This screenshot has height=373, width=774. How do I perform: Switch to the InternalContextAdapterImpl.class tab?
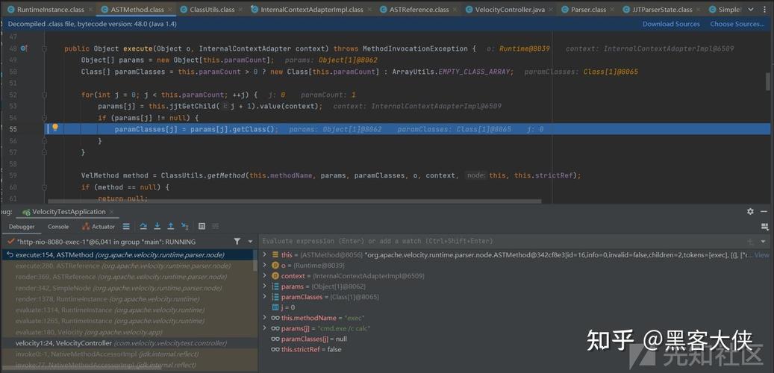312,10
